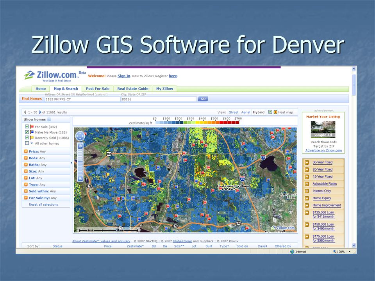Go to the next results page arrow
The height and width of the screenshot is (281, 375).
[40, 112]
